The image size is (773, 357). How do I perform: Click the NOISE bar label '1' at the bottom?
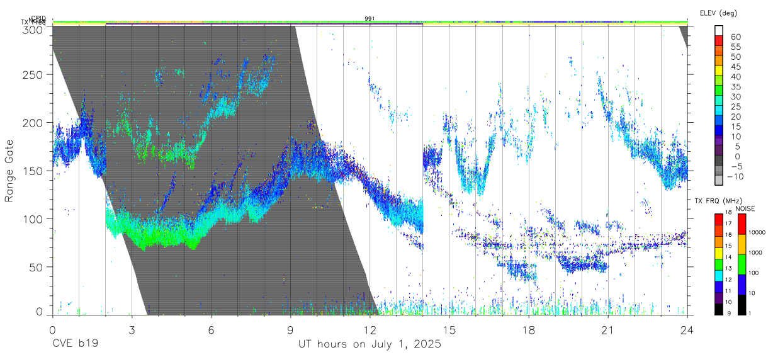coord(749,313)
